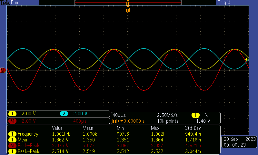258x155 pixels.
Task: Click the orange trigger position T marker
Action: tap(128, 10)
